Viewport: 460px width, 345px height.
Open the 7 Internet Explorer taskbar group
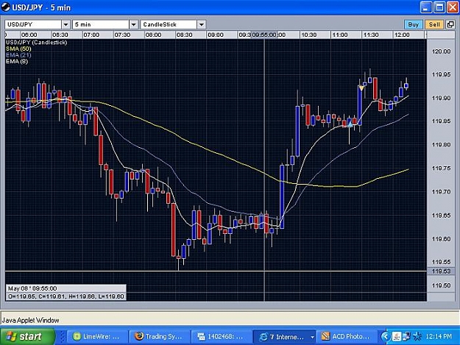[x=284, y=336]
